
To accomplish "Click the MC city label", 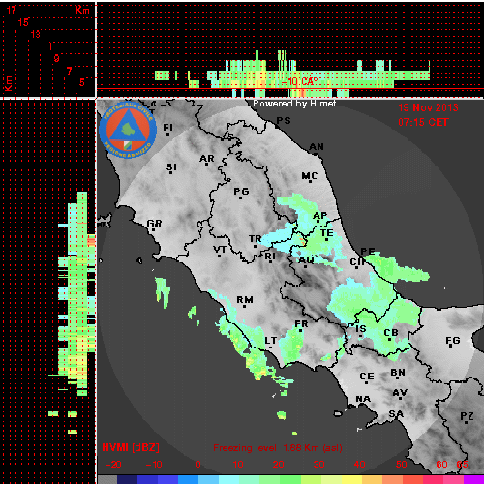I will 310,176.
